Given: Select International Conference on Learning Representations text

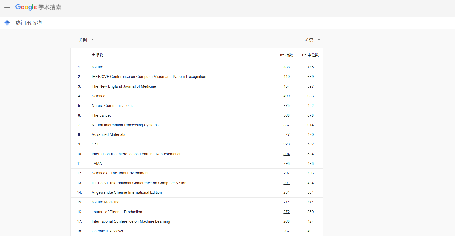Looking at the screenshot, I should (137, 154).
